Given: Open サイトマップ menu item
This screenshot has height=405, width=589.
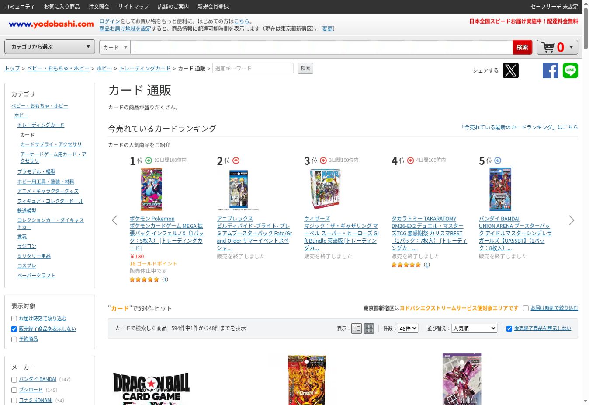Looking at the screenshot, I should 134,7.
